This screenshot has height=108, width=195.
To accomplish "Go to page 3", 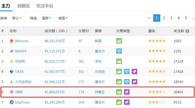I will 171,18.
